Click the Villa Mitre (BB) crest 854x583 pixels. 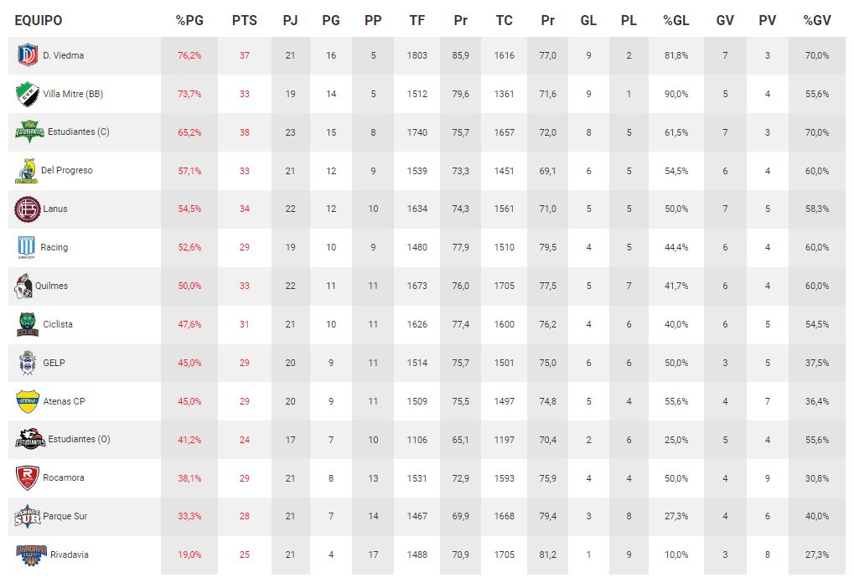[27, 94]
